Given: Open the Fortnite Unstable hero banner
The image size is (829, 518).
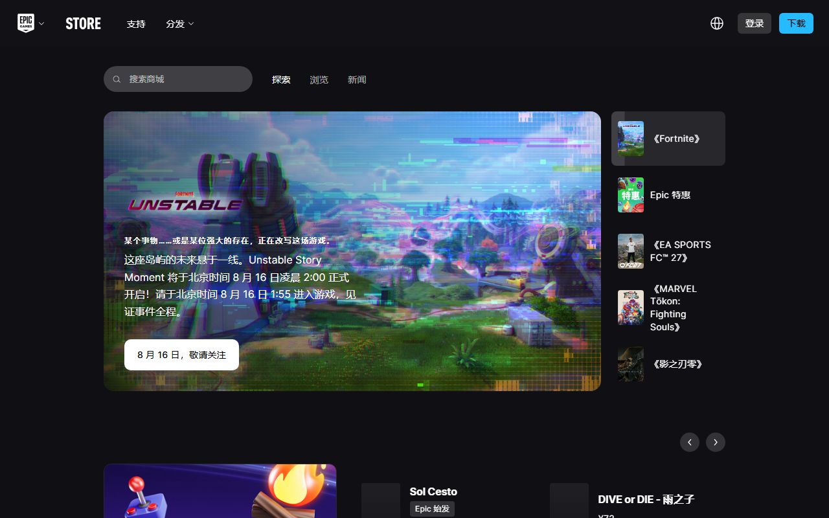Looking at the screenshot, I should click(x=352, y=251).
